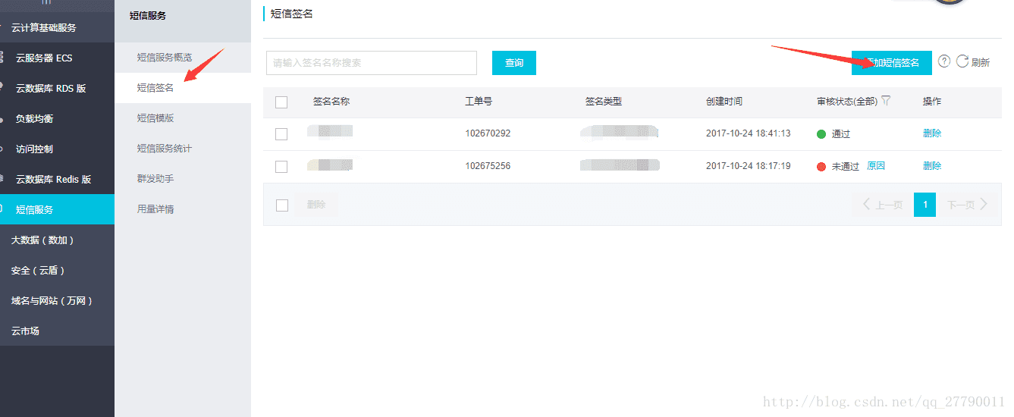The image size is (1014, 417).
Task: Expand 云计算基础服务 sidebar section
Action: click(x=44, y=28)
